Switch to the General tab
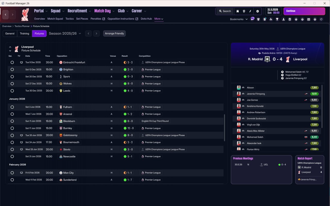Image resolution: width=330 pixels, height=206 pixels. [10, 33]
